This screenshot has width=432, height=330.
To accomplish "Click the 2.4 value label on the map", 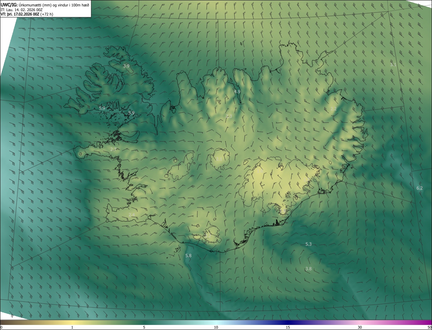I will click(132, 215).
